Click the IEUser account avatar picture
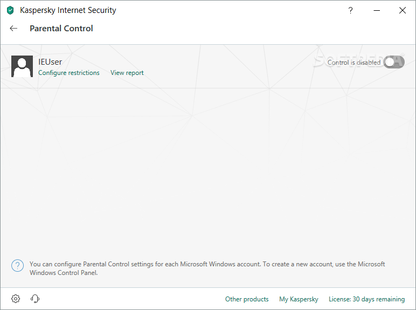The width and height of the screenshot is (416, 310). click(x=22, y=66)
